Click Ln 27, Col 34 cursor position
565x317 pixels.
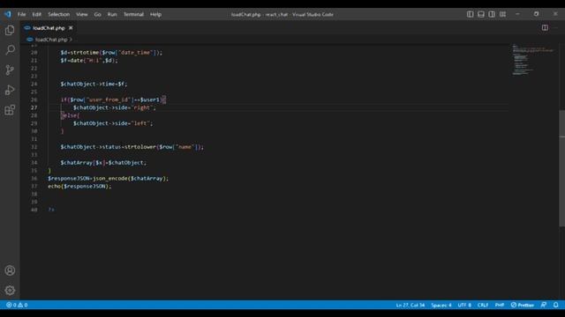(411, 305)
